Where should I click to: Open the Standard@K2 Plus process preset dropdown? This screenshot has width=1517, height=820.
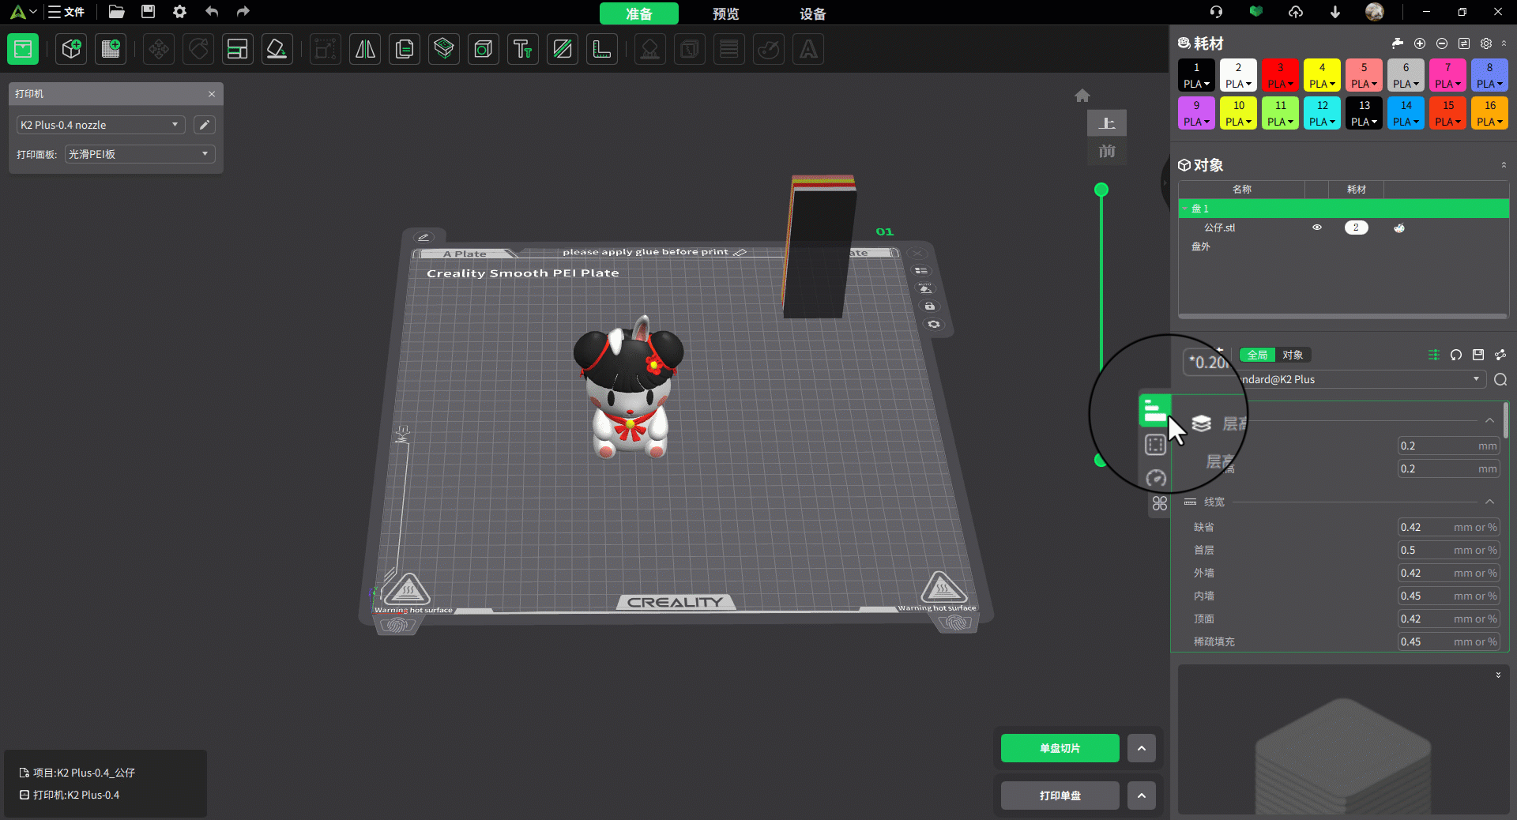pos(1359,380)
